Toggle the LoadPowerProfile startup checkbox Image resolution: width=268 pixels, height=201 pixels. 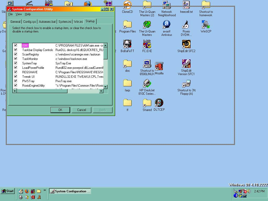coord(15,67)
